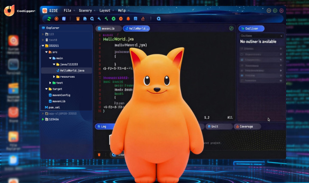The height and width of the screenshot is (183, 309).
Task: Click the trash icon in the bottom log panel
Action: 99,155
